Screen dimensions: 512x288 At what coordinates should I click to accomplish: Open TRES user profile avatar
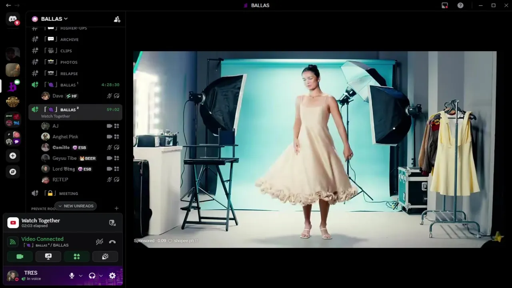click(x=12, y=276)
